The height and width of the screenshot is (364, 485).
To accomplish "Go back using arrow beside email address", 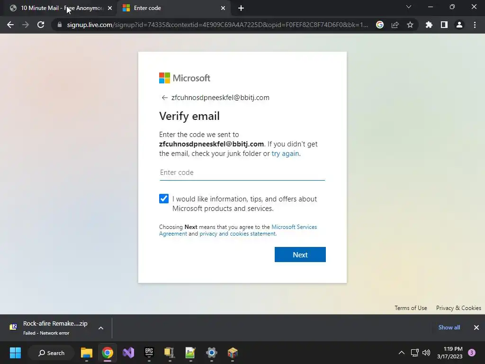I will [164, 98].
